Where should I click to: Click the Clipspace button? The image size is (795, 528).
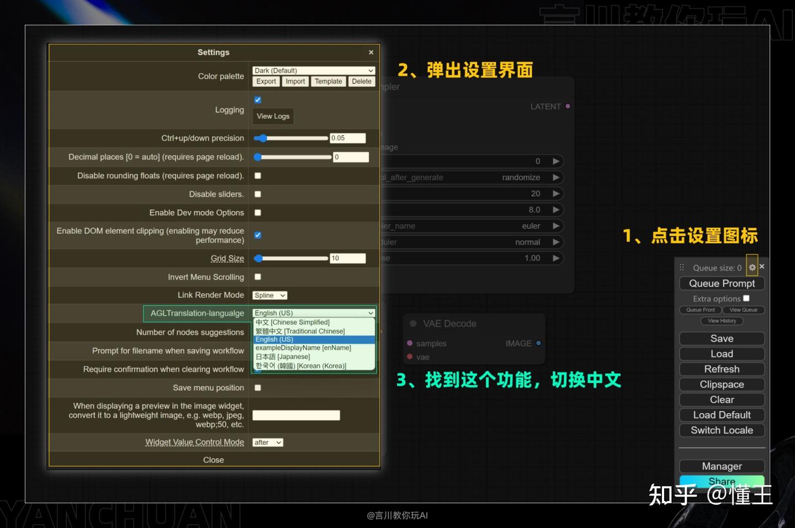(x=722, y=385)
